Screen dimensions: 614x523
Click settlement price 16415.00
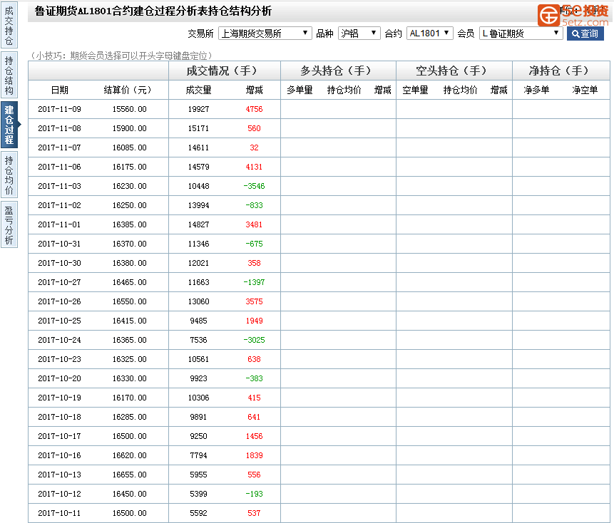130,321
